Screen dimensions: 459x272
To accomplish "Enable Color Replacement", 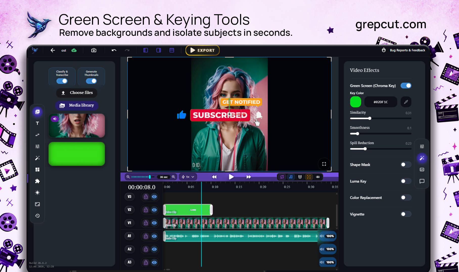I will click(406, 197).
